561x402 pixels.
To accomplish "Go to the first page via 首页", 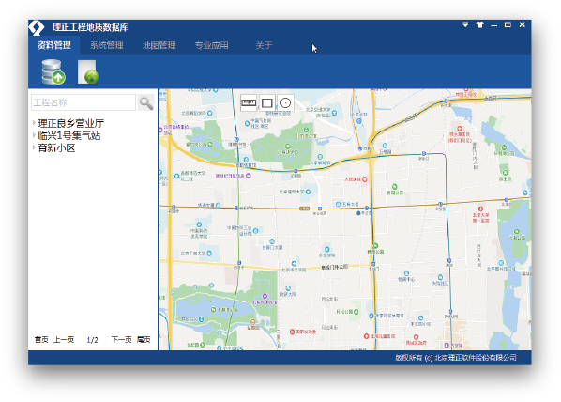I will click(x=41, y=340).
